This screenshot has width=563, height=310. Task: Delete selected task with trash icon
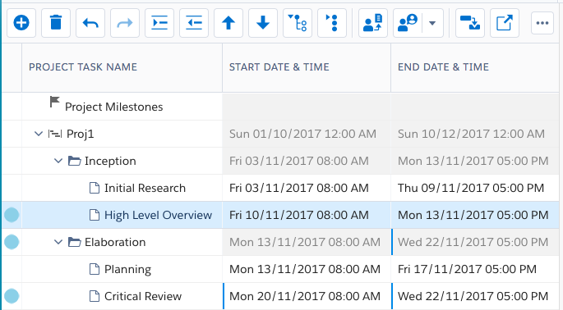pos(56,23)
